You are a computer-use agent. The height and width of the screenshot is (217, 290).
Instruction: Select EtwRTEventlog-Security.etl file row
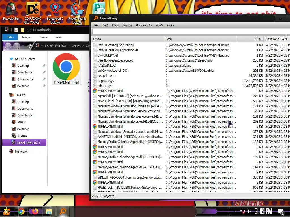pos(191,45)
